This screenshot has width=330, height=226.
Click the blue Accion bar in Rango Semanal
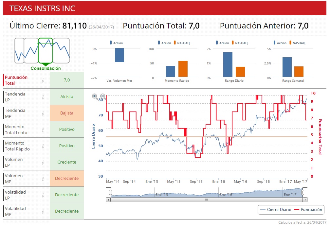click(287, 67)
